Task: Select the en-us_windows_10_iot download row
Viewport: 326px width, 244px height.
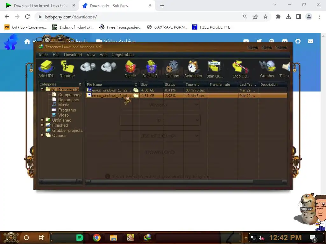Action: click(x=187, y=96)
